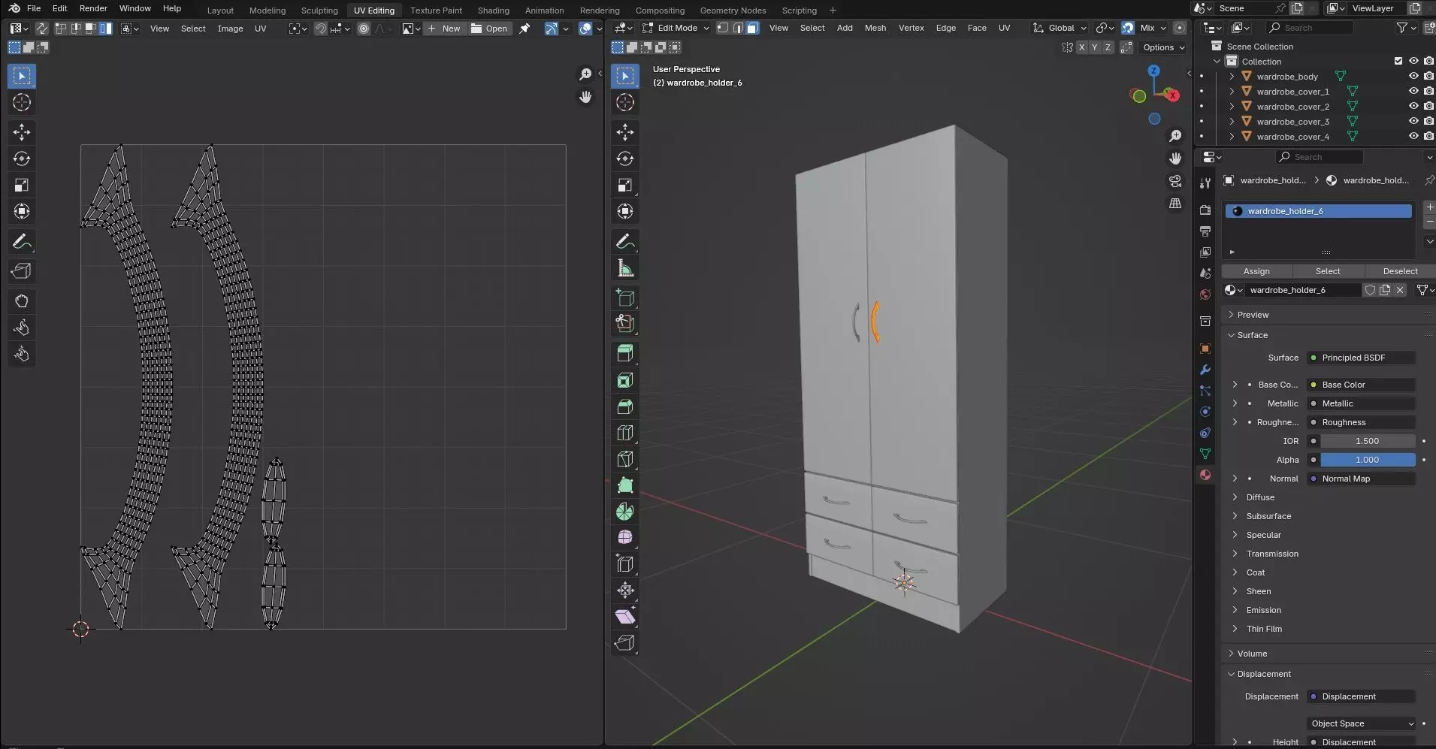
Task: Click Open image button in UV editor
Action: 489,29
